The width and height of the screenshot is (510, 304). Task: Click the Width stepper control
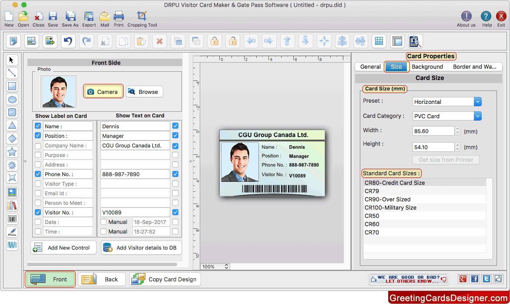[457, 130]
